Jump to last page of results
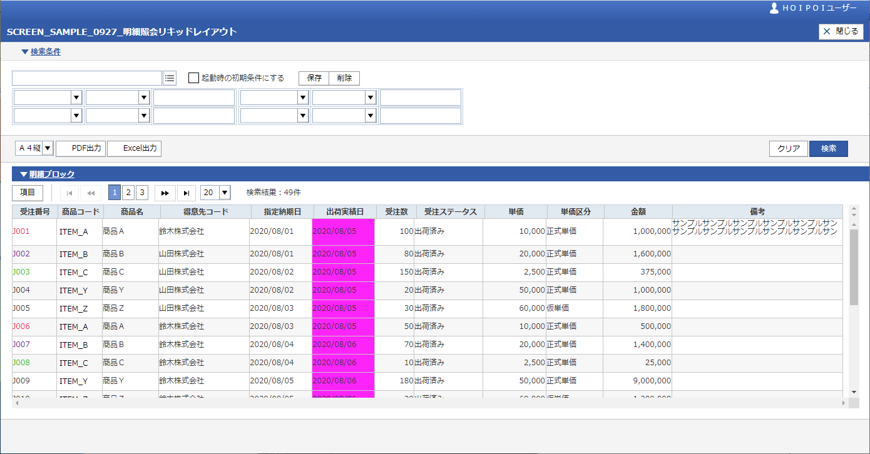Screen dimensions: 870x454 (187, 193)
